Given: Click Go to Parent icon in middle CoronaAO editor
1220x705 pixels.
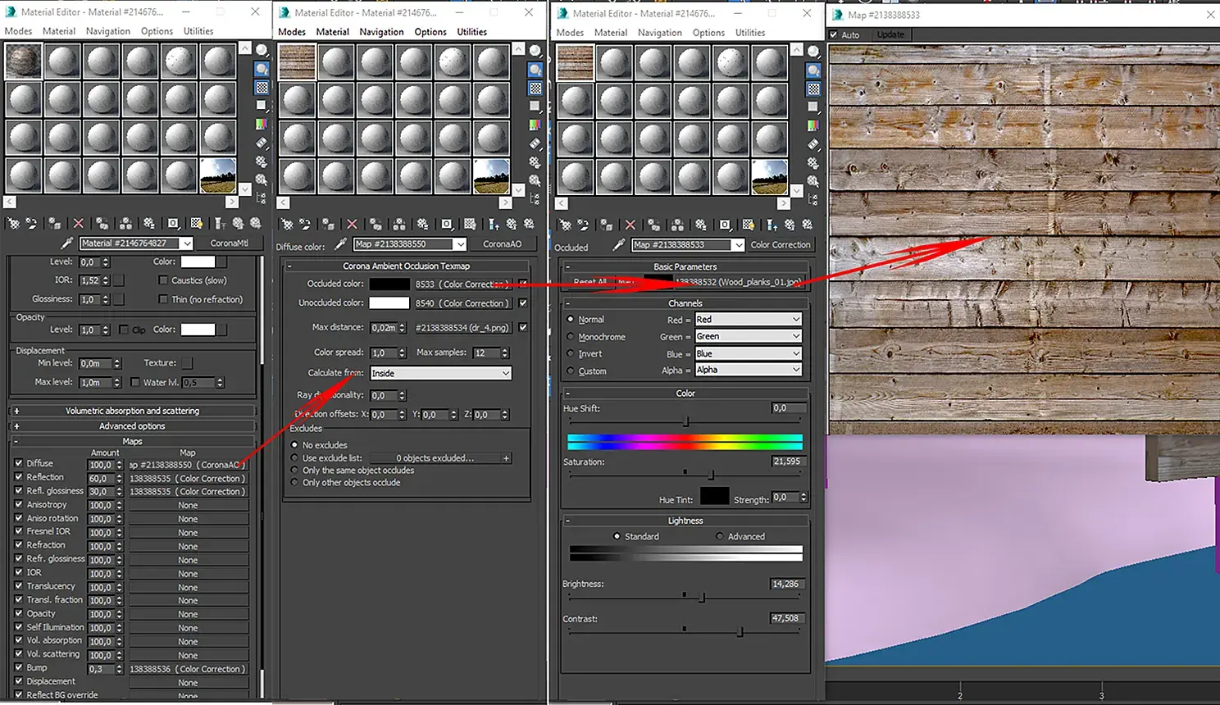Looking at the screenshot, I should (x=512, y=224).
